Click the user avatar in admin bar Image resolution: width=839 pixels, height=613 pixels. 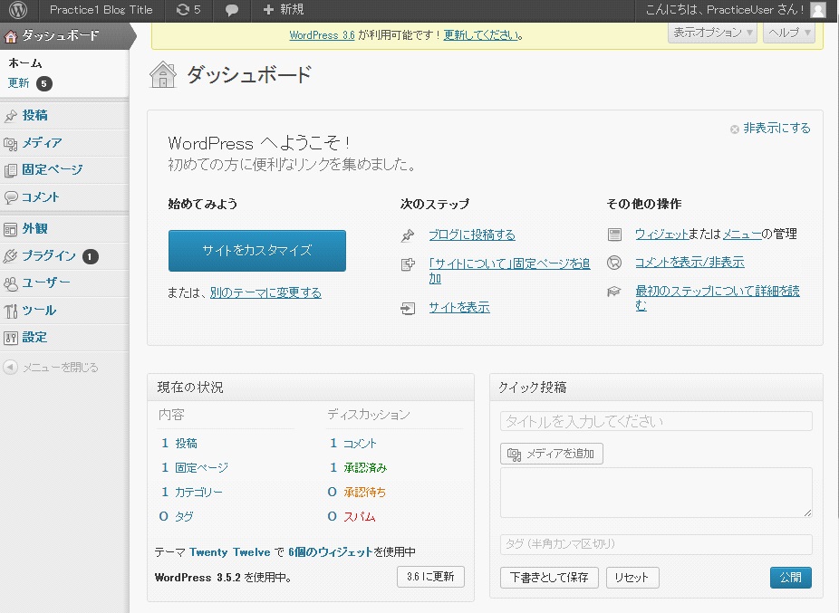click(818, 10)
